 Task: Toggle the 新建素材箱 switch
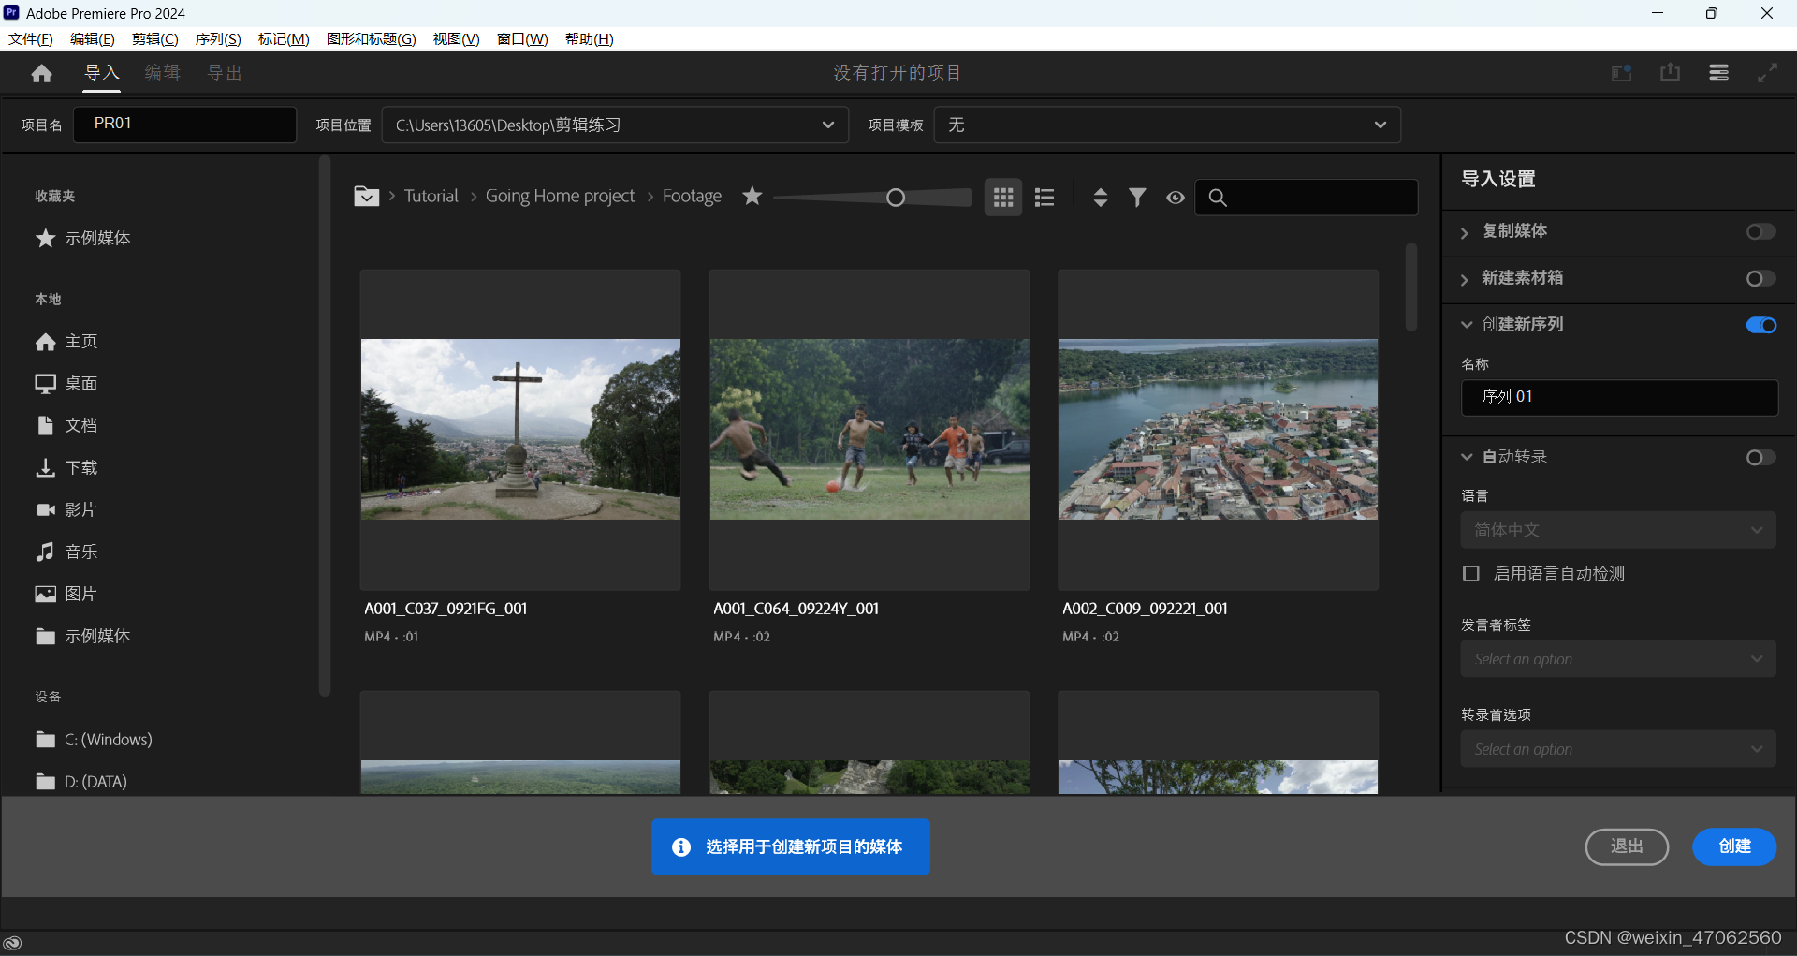[x=1760, y=278]
